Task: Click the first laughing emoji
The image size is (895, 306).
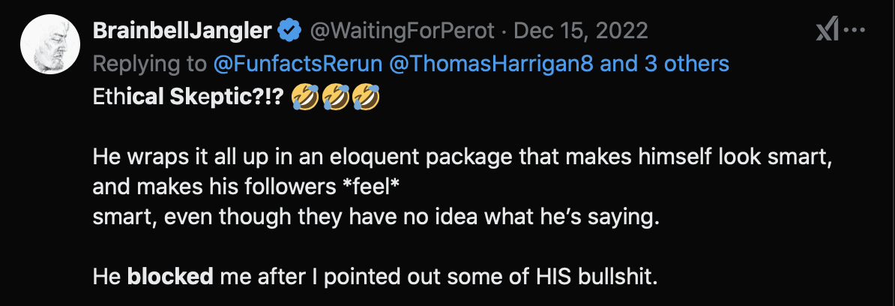Action: pyautogui.click(x=304, y=97)
